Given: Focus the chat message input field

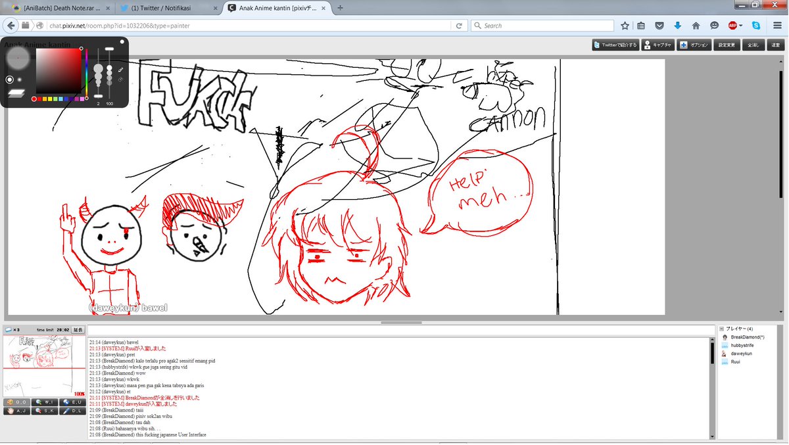Looking at the screenshot, I should pyautogui.click(x=400, y=330).
